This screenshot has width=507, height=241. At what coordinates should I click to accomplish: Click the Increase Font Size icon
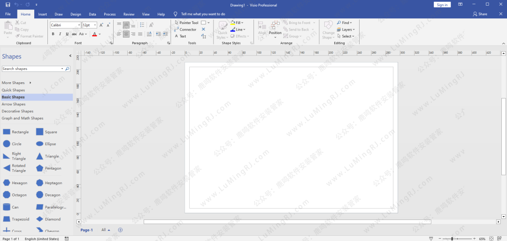[x=101, y=25]
